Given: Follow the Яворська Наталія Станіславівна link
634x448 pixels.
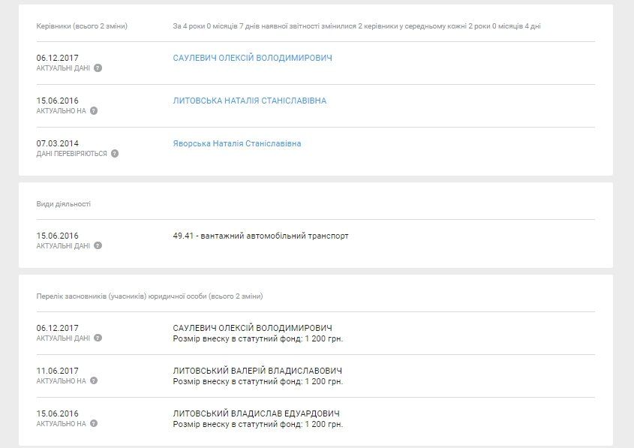Looking at the screenshot, I should click(x=236, y=143).
